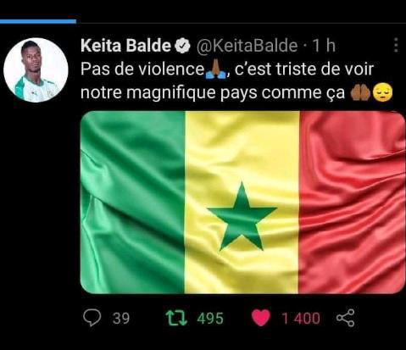View the 39 replies count
This screenshot has height=350, width=406.
[121, 318]
